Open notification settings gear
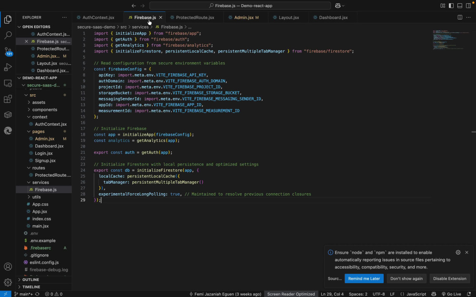The image size is (476, 297). point(458,252)
